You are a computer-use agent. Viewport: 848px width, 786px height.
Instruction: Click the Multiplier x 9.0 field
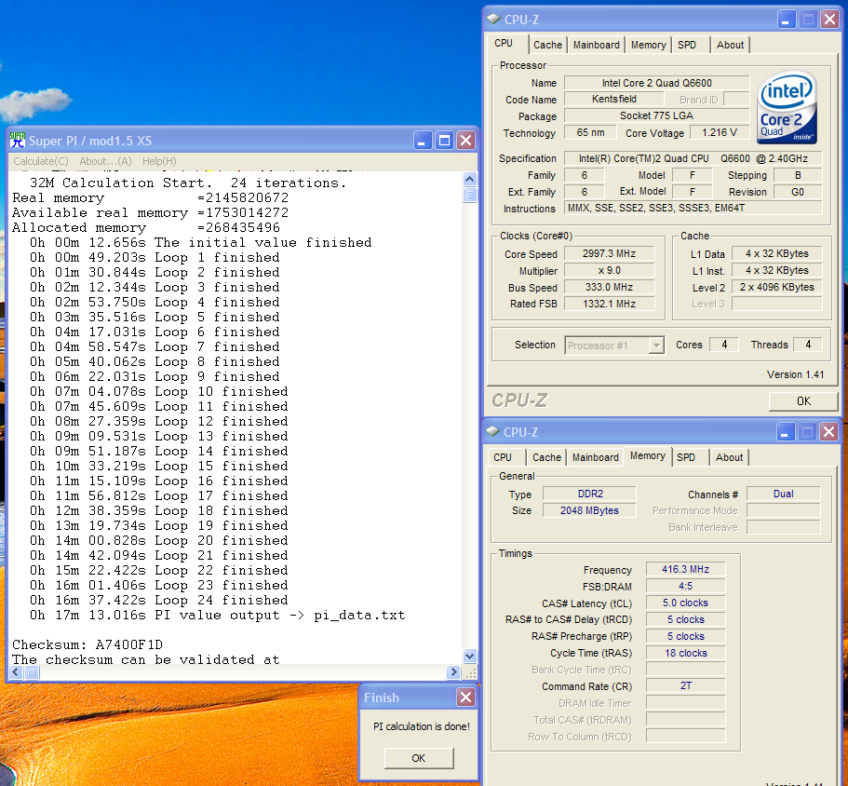(x=609, y=270)
